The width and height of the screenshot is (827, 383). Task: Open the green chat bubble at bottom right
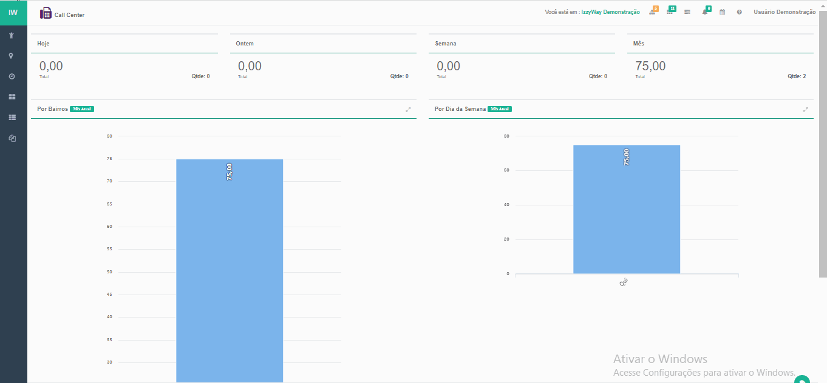tap(802, 380)
